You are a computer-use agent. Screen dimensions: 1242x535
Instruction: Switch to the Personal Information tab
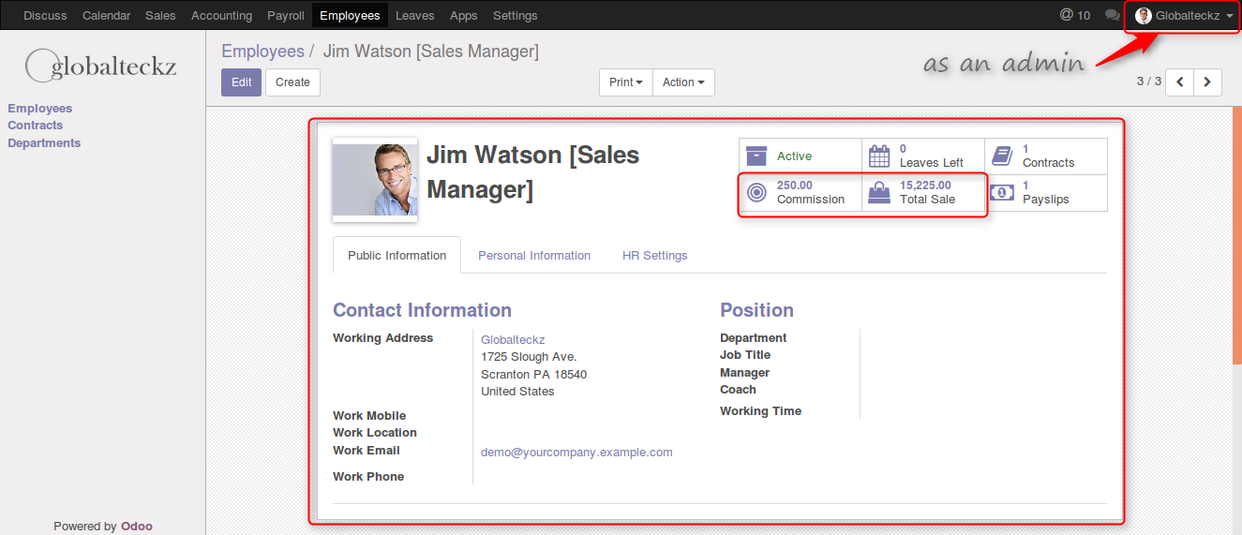pos(534,256)
